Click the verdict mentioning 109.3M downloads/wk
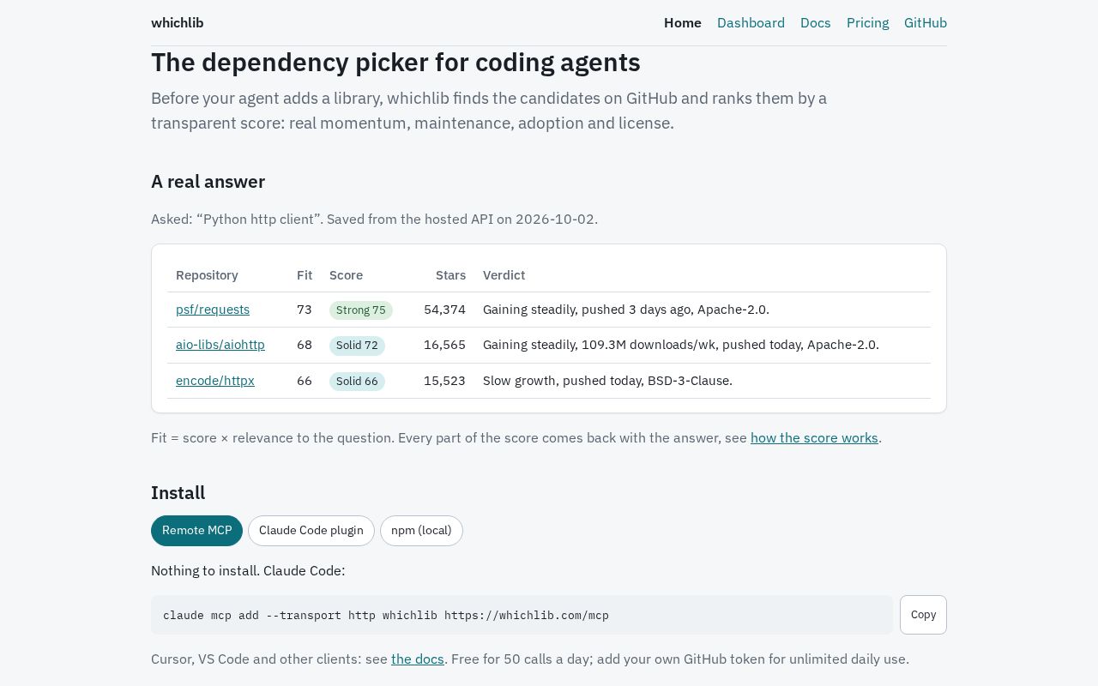Viewport: 1098px width, 686px height. click(681, 345)
